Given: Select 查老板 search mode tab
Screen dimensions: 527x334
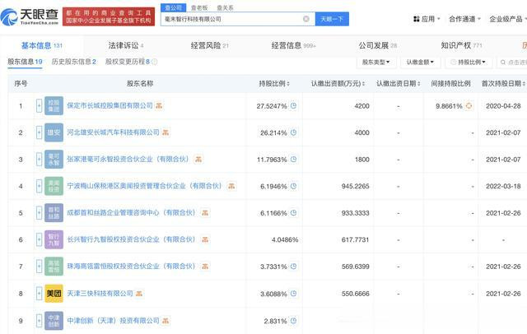Looking at the screenshot, I should point(199,7).
